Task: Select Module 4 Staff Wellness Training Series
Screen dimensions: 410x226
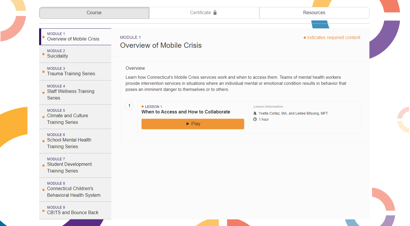Action: point(75,93)
